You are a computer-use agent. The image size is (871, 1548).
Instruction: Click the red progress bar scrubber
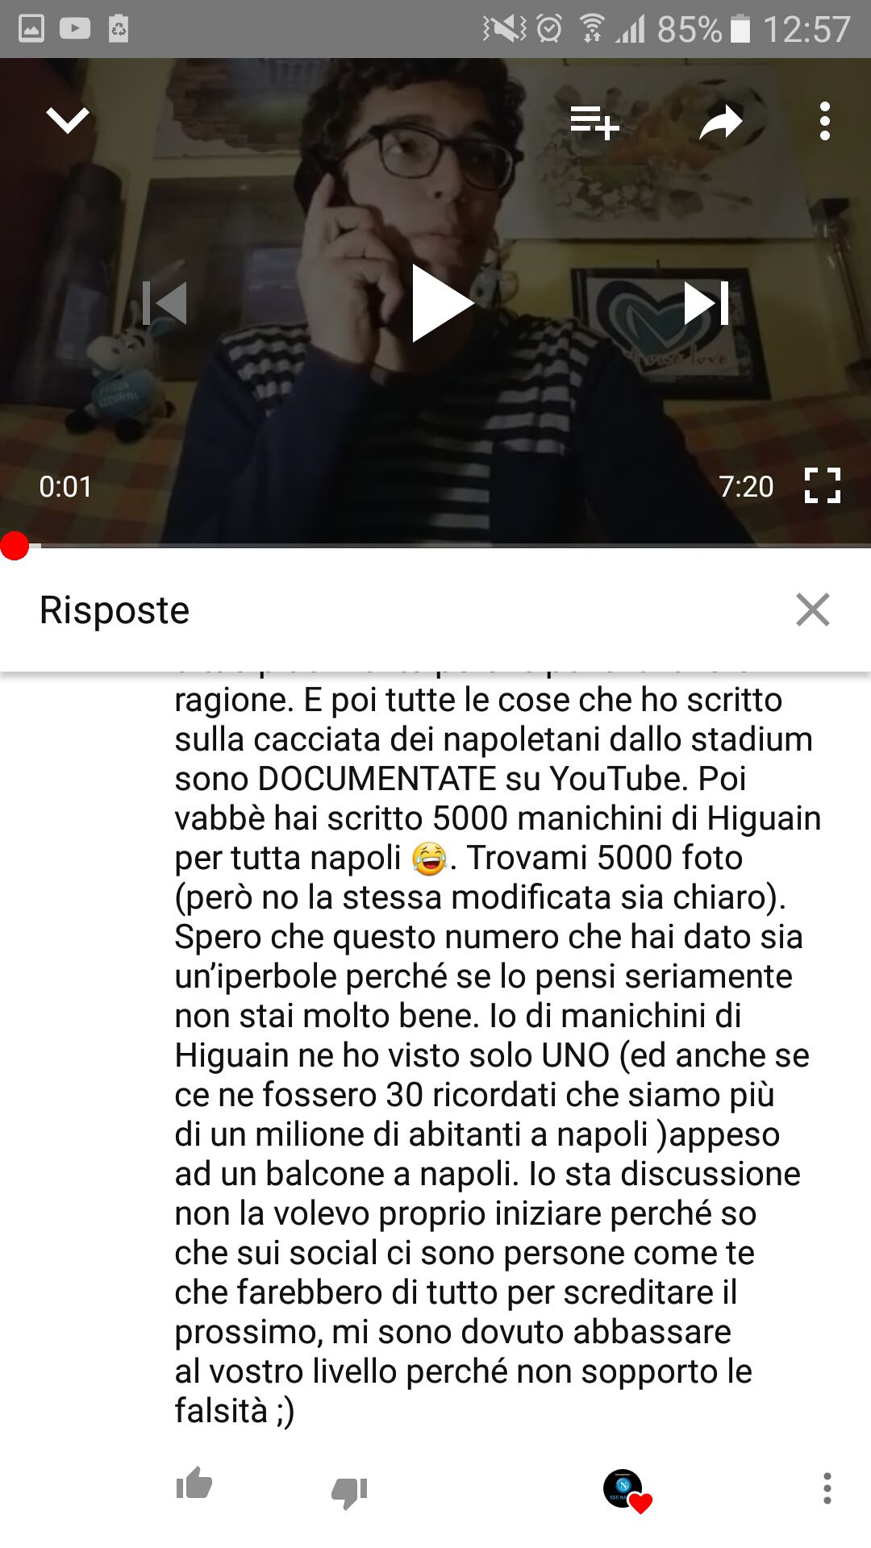point(15,546)
